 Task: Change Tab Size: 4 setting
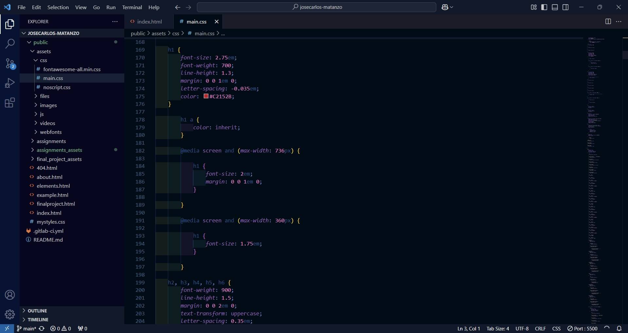[x=498, y=328]
